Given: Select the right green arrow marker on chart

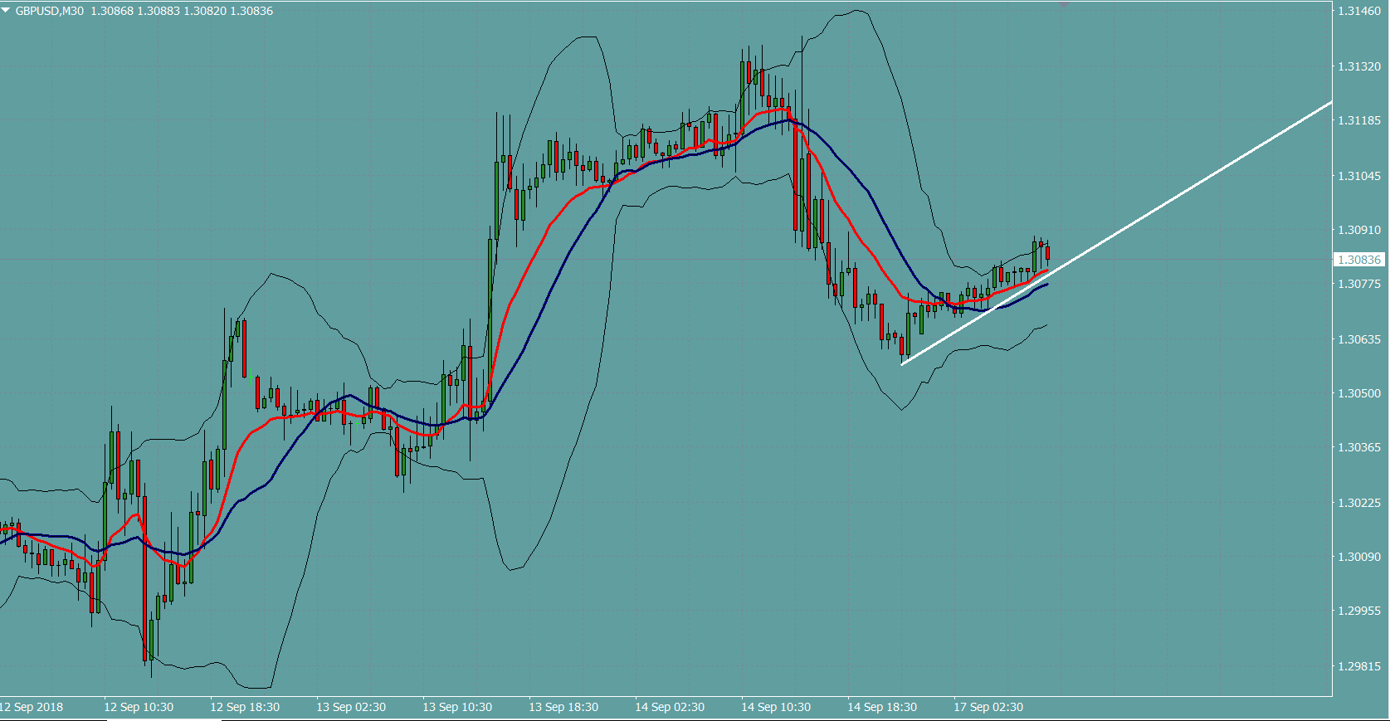Looking at the screenshot, I should tap(357, 424).
